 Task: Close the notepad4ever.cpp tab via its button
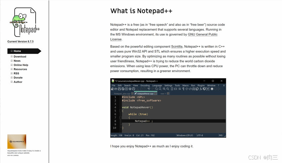(x=155, y=93)
